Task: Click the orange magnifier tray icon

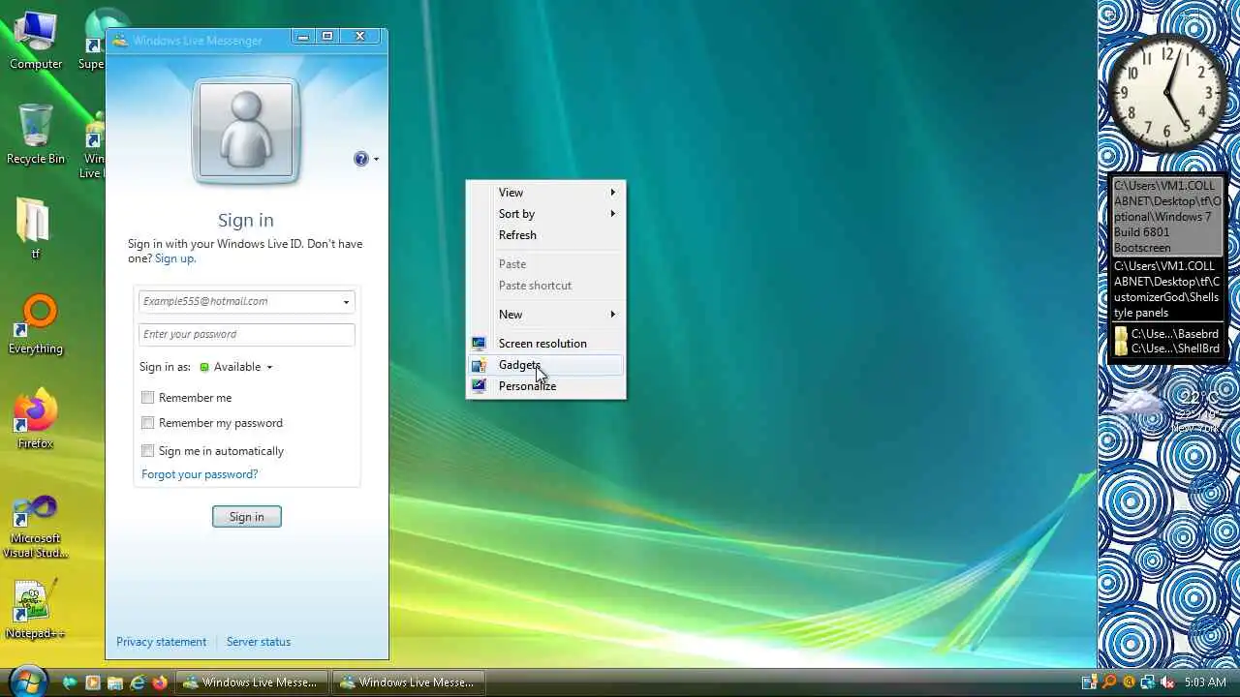Action: [1109, 682]
